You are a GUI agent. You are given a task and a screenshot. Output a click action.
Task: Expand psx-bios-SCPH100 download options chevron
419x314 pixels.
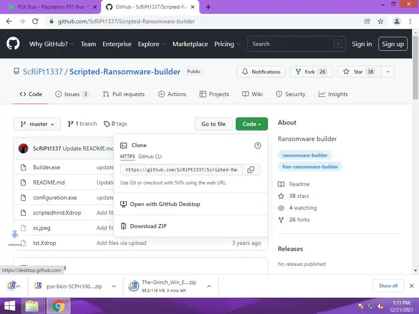[114, 286]
